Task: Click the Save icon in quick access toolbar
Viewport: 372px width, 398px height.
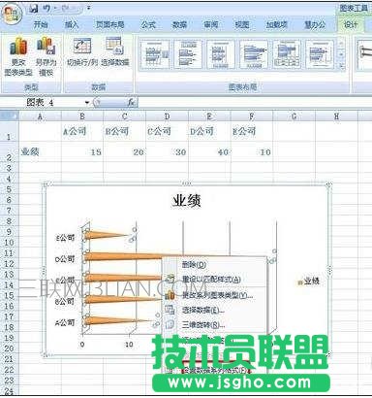Action: tap(34, 8)
